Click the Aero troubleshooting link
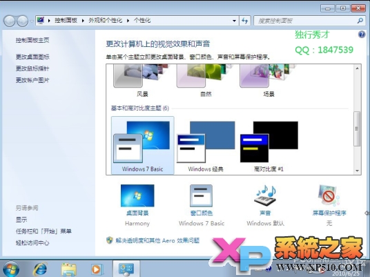The height and width of the screenshot is (277, 370). 157,240
